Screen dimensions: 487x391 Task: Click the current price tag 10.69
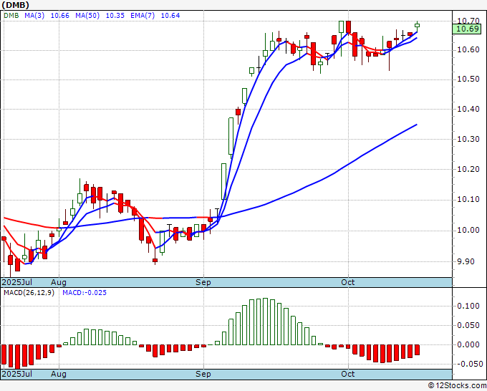(x=467, y=29)
